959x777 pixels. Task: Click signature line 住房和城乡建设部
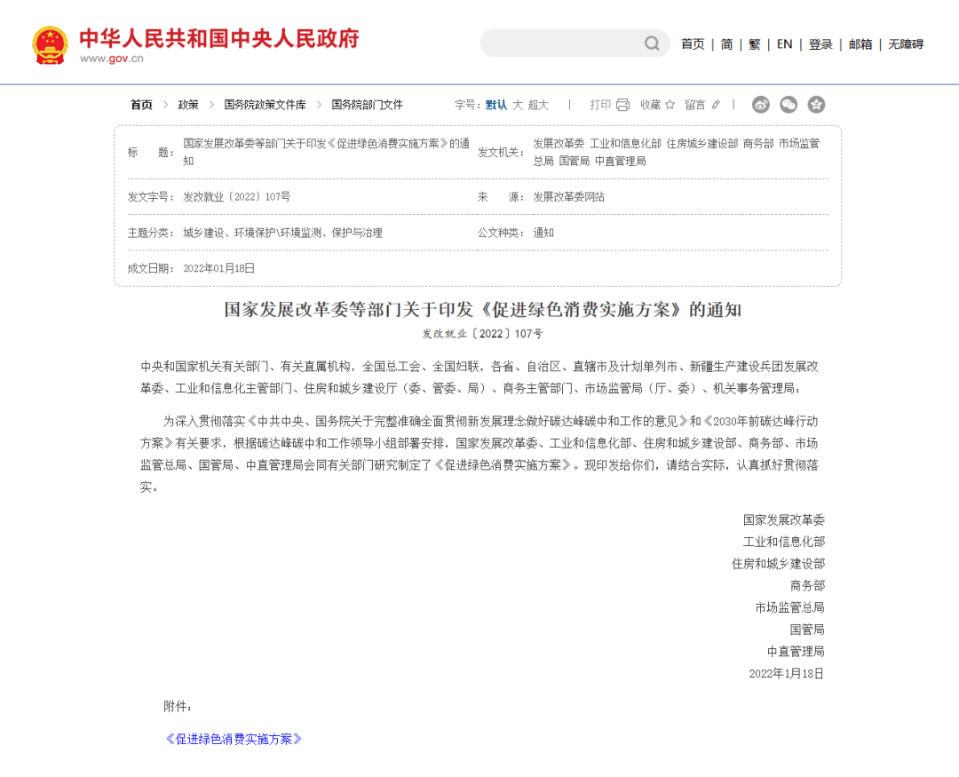click(778, 564)
